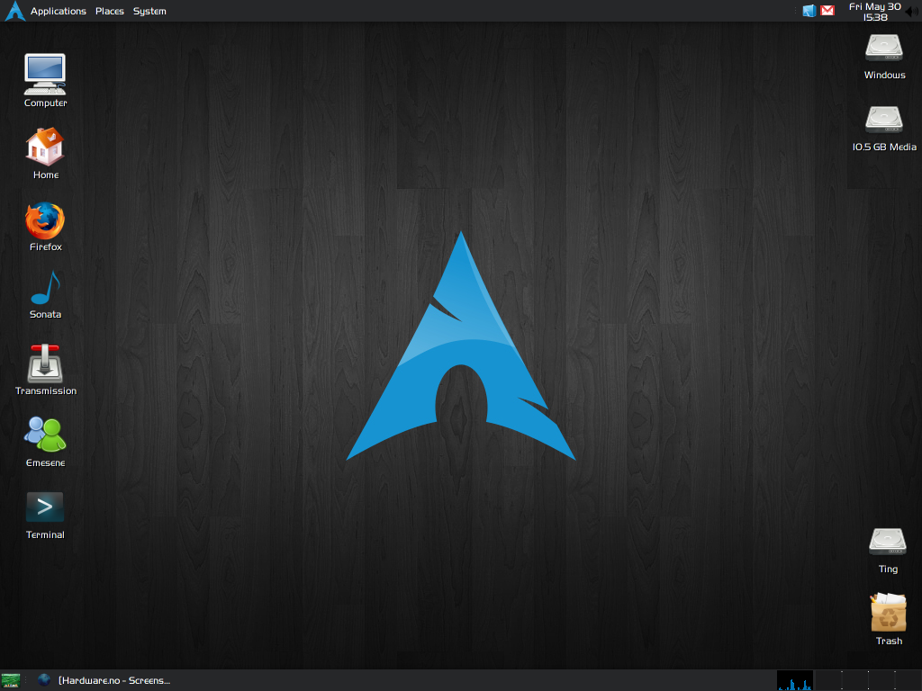Open the volume control speaker icon

[x=912, y=12]
